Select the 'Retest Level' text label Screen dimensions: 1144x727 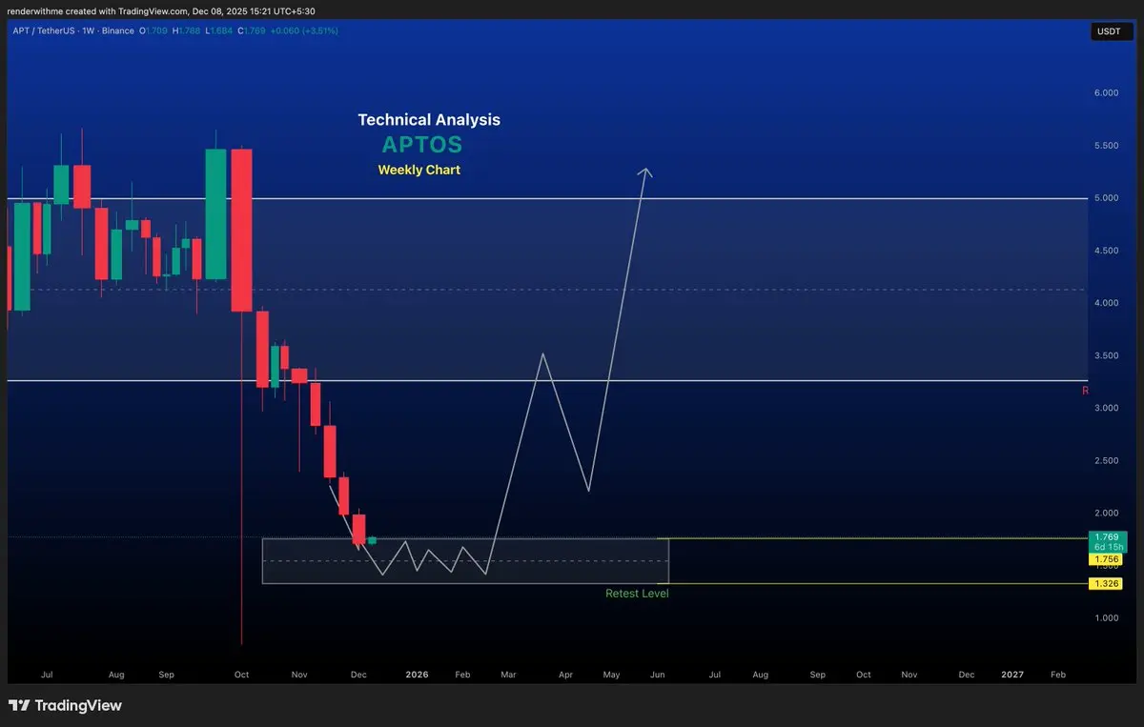pos(637,594)
